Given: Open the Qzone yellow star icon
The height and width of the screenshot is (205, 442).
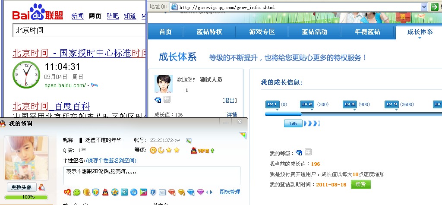Looking at the screenshot, I should point(115,192).
